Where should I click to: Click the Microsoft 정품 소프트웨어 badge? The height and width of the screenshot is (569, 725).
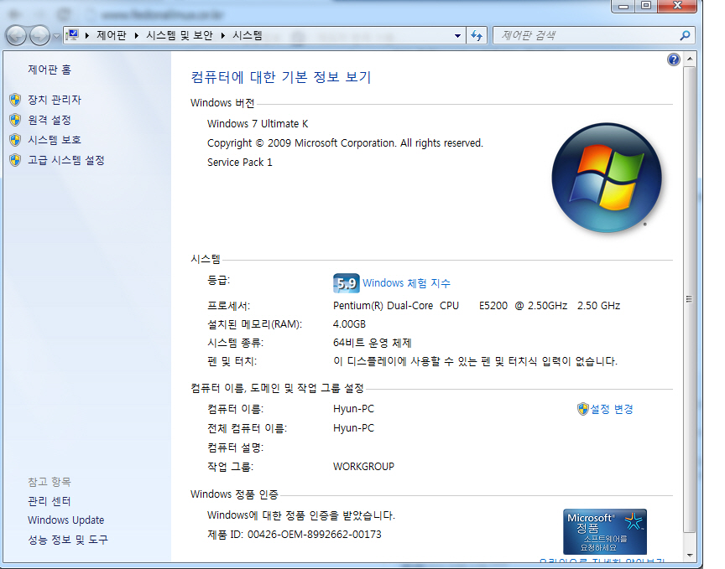coord(605,531)
